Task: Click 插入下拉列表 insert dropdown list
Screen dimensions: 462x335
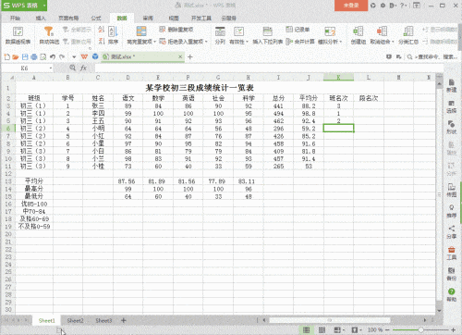Action: pos(267,35)
